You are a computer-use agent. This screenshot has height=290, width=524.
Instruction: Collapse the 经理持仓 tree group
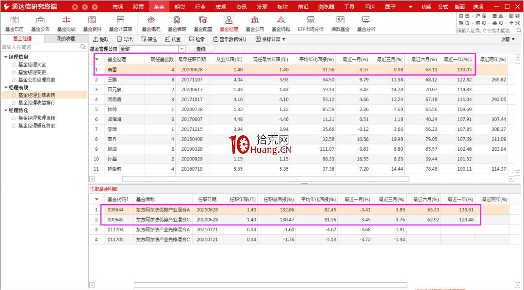pos(6,111)
